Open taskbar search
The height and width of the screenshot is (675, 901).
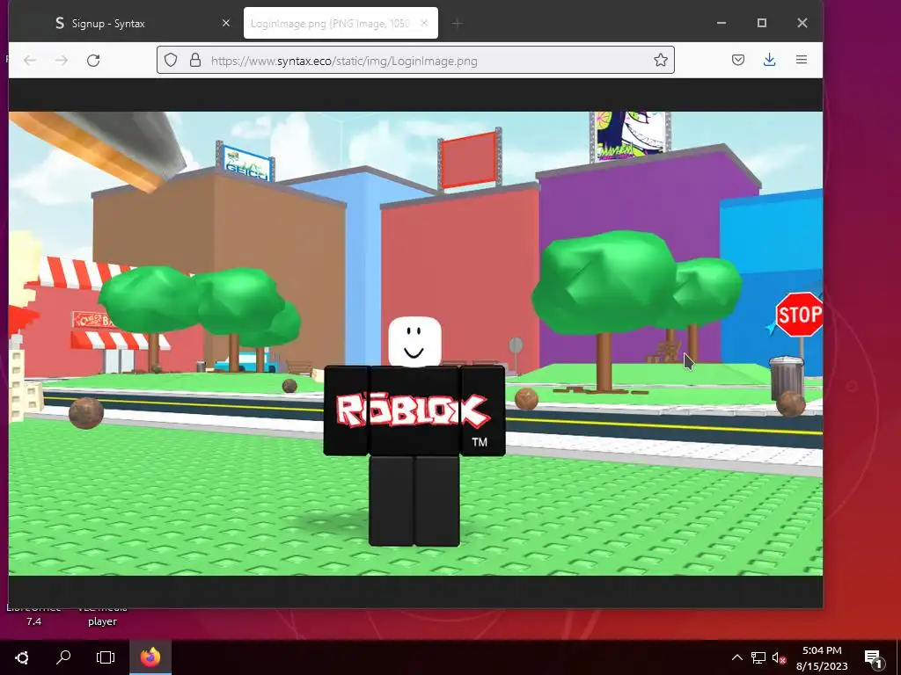click(x=63, y=657)
